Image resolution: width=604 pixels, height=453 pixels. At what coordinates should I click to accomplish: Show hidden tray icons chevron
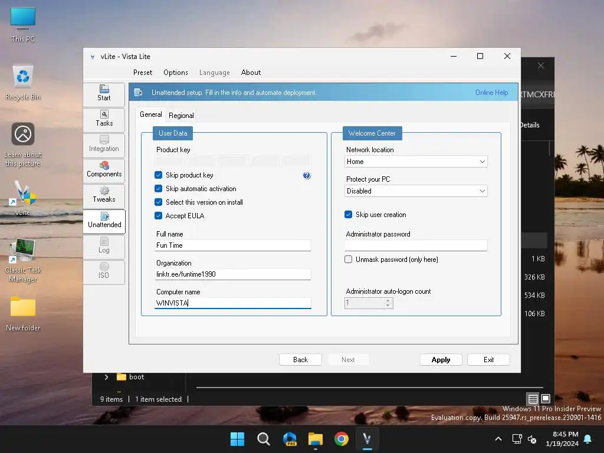pyautogui.click(x=498, y=439)
